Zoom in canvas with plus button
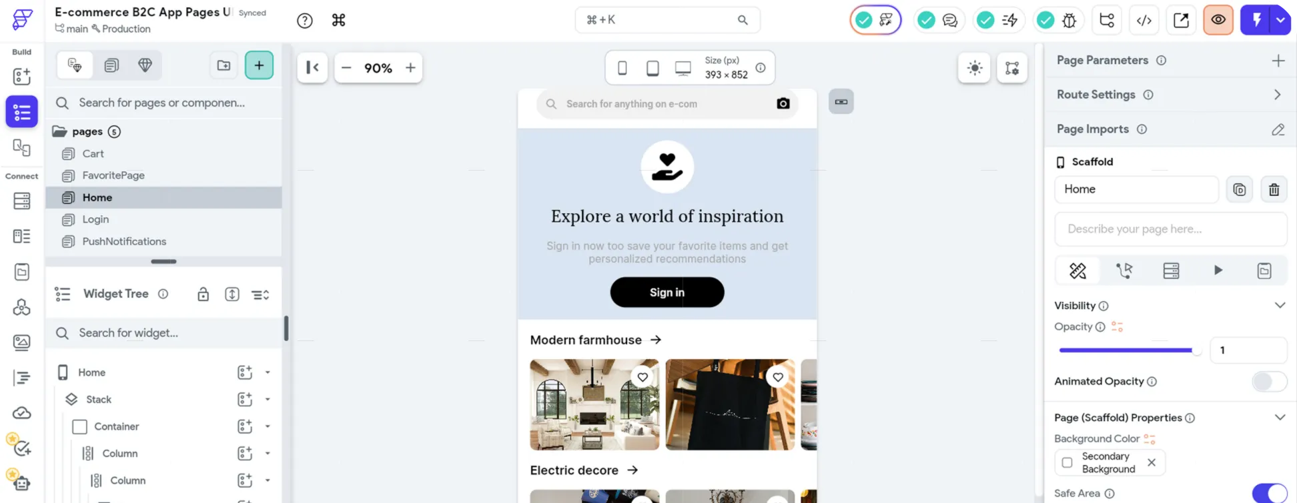Image resolution: width=1297 pixels, height=503 pixels. (x=410, y=68)
